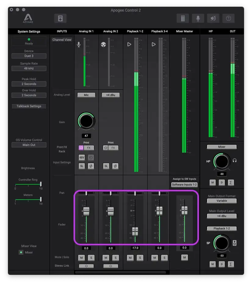Click the Apogee logo
Viewport: 252px width, 284px height.
coord(28,18)
